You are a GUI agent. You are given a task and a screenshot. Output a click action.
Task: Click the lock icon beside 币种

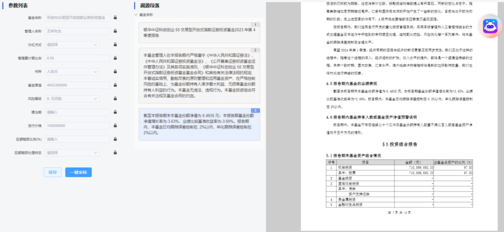pos(115,72)
